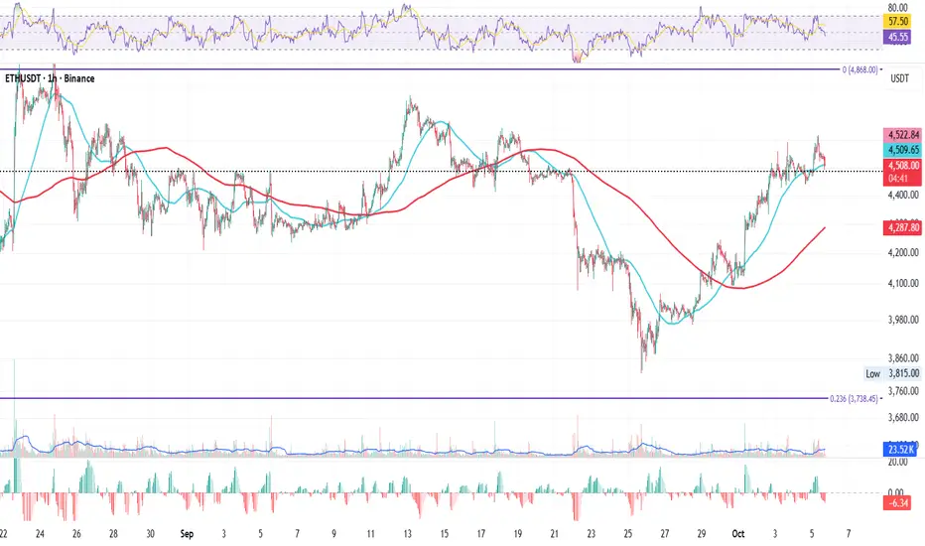Viewport: 925px width, 546px height.
Task: Click the 3,980.00 price axis label
Action: point(903,320)
